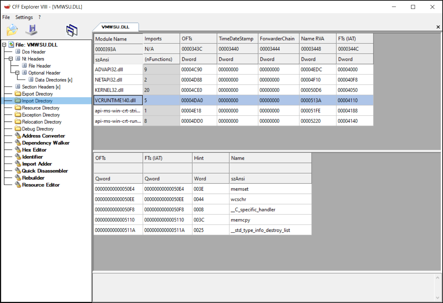Click the Export Directory tree item

[x=37, y=94]
